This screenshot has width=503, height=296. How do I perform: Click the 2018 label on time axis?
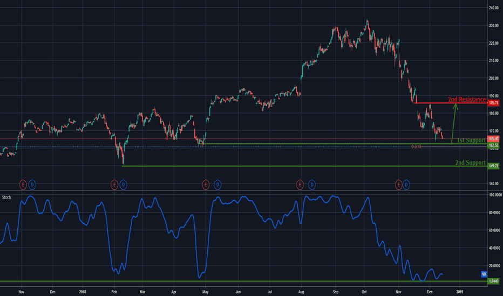[83, 292]
